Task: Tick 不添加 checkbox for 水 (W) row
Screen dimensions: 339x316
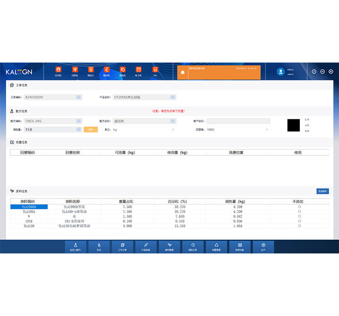Action: pyautogui.click(x=299, y=217)
